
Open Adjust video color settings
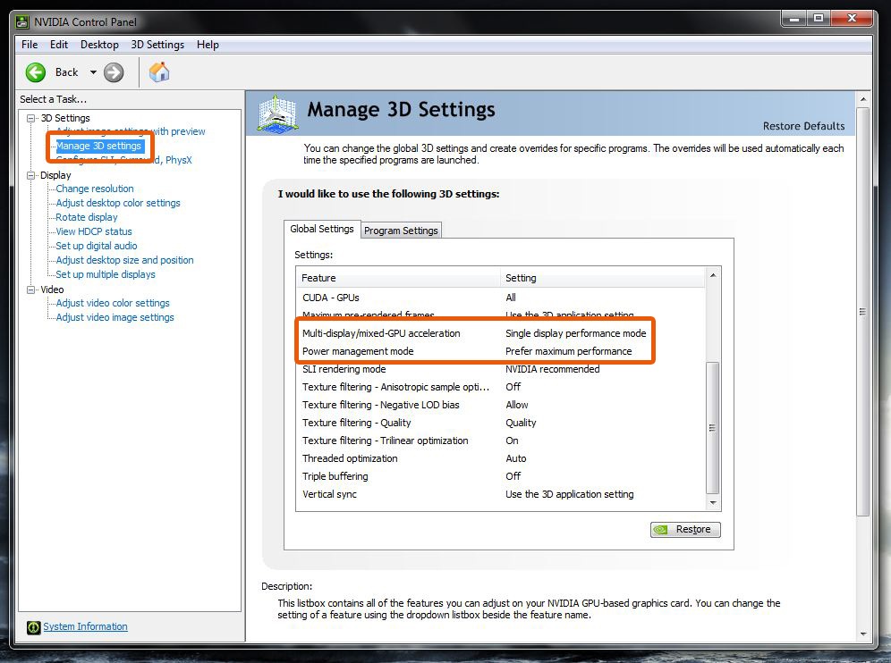pos(113,303)
